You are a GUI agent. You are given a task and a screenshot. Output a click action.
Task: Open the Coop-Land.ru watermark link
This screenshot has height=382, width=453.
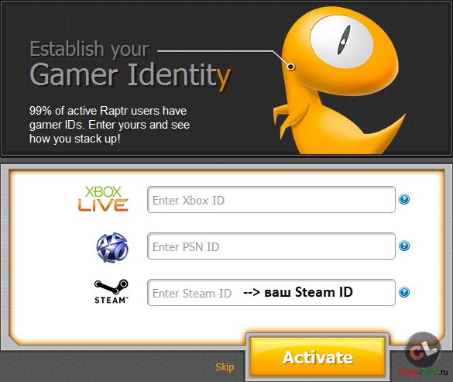click(x=424, y=372)
